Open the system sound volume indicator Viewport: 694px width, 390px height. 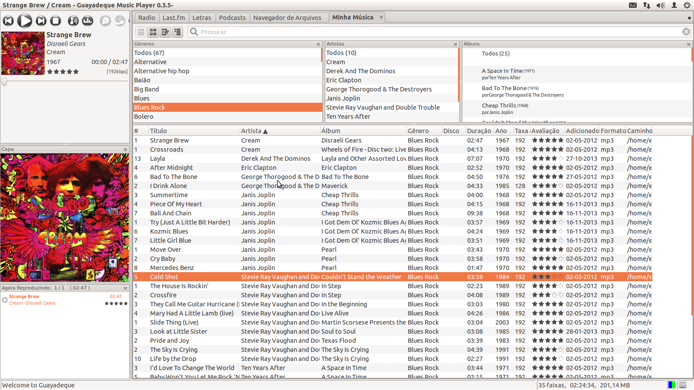[x=661, y=5]
